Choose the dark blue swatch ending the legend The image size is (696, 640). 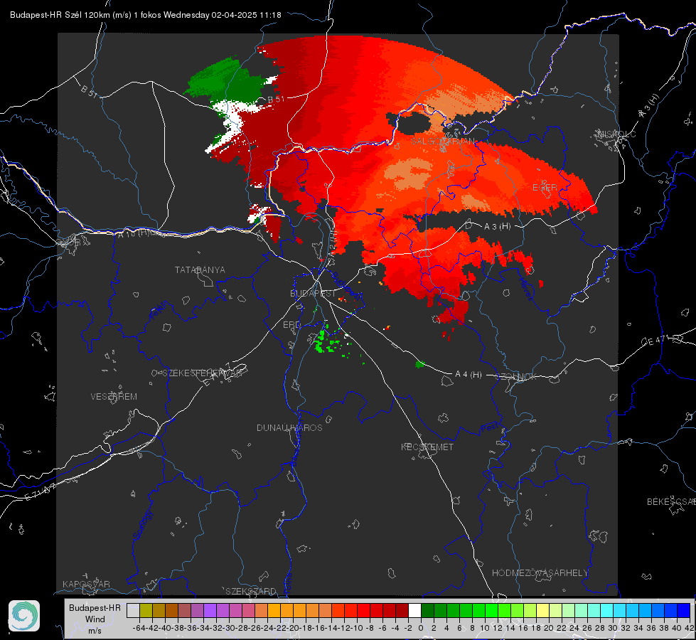tap(684, 610)
